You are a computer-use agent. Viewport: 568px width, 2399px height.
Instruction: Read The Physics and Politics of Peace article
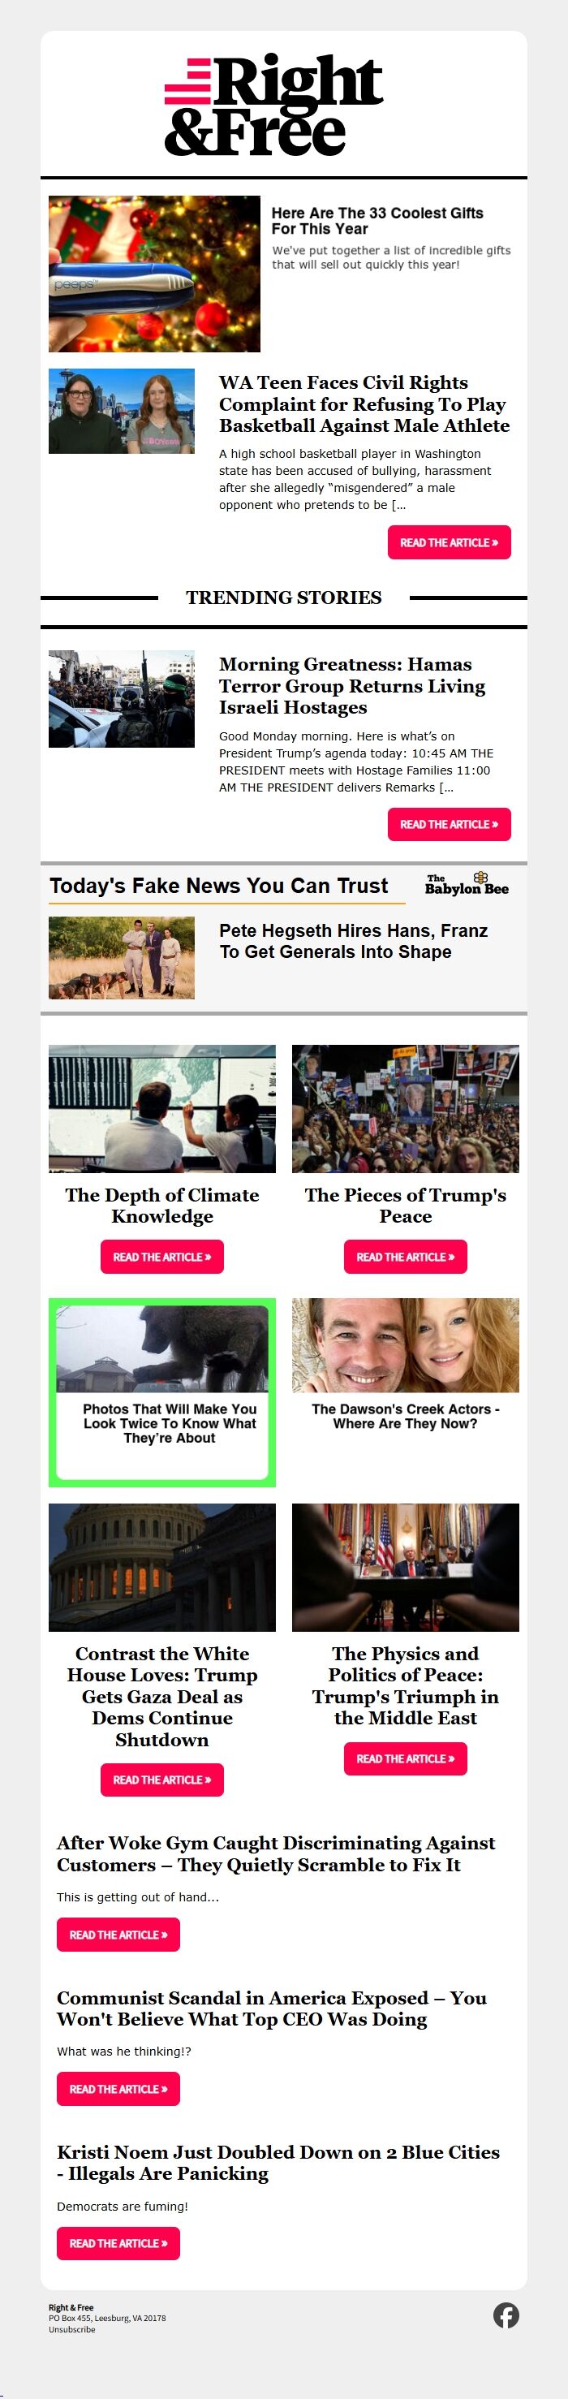click(x=405, y=1758)
